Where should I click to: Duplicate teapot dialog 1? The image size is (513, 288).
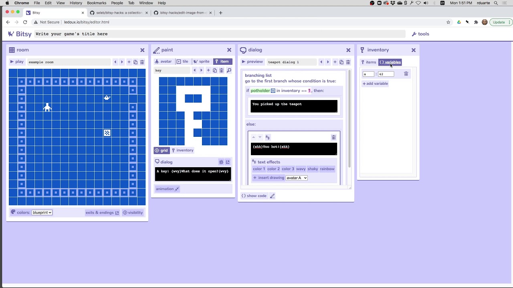341,62
